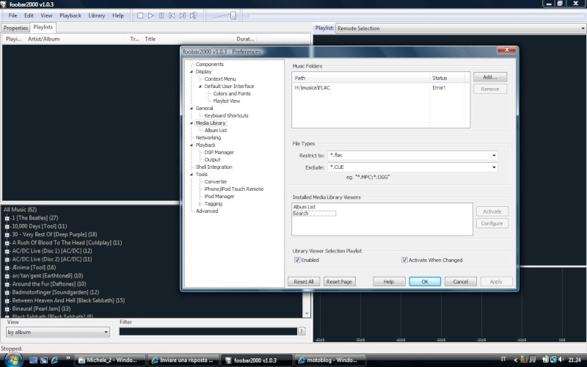Select iPod Manager page
587x367 pixels.
click(219, 196)
